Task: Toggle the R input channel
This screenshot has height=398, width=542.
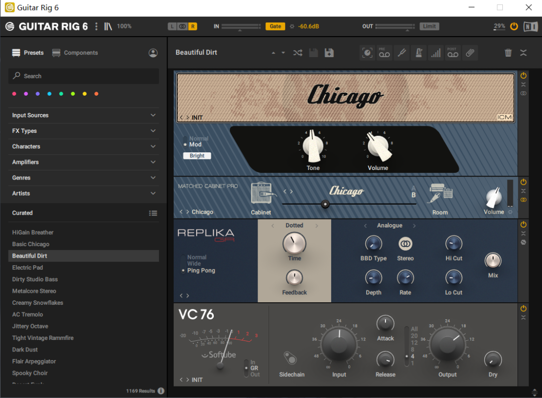Action: (193, 26)
